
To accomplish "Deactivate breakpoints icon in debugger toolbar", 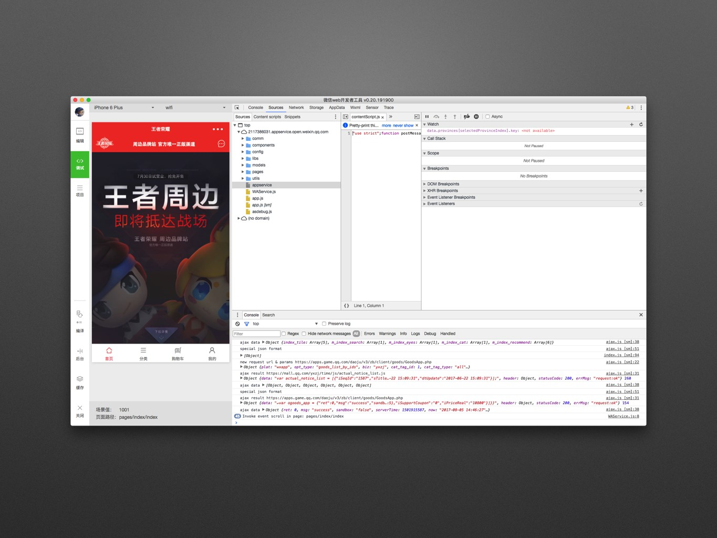I will pyautogui.click(x=466, y=117).
